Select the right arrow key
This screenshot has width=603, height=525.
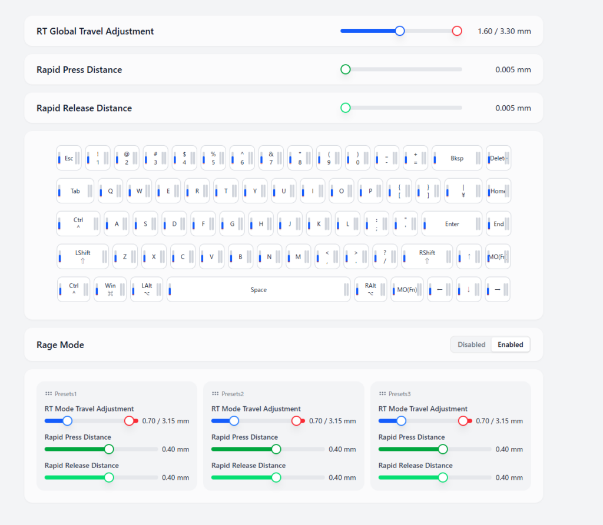[498, 290]
